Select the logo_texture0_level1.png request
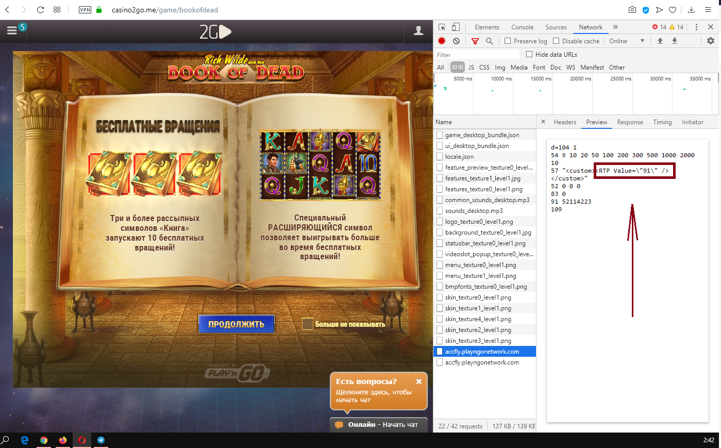 coord(484,221)
